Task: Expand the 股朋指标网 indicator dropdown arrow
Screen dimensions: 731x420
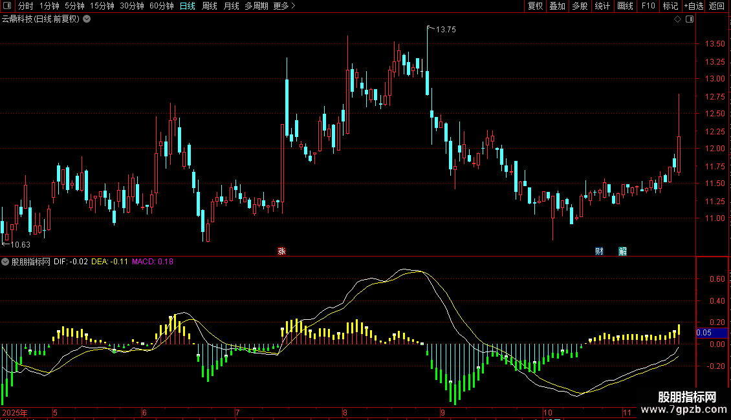Action: coord(6,262)
